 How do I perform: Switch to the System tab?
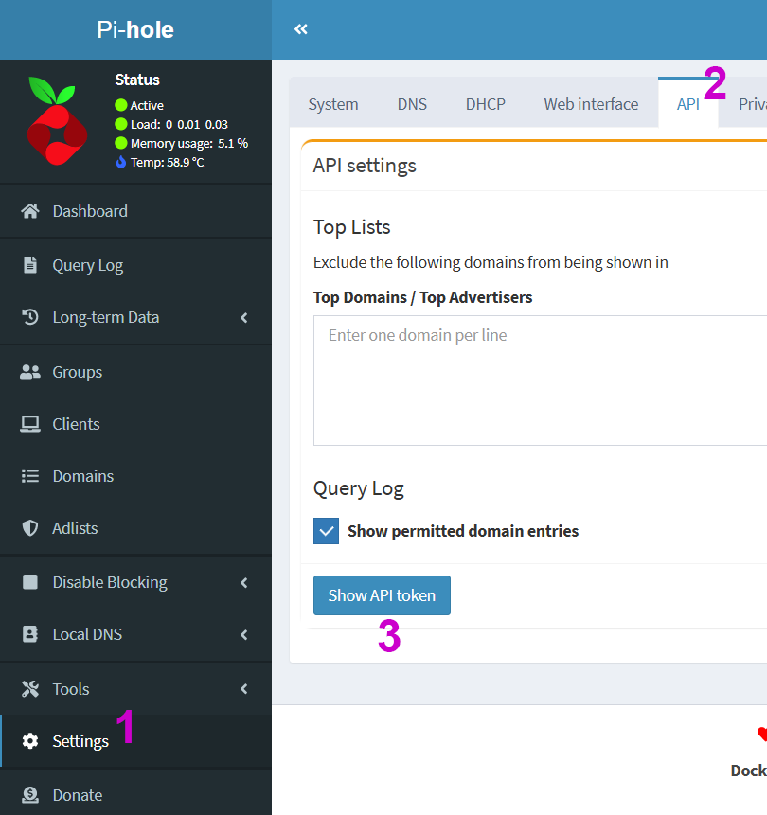tap(333, 104)
